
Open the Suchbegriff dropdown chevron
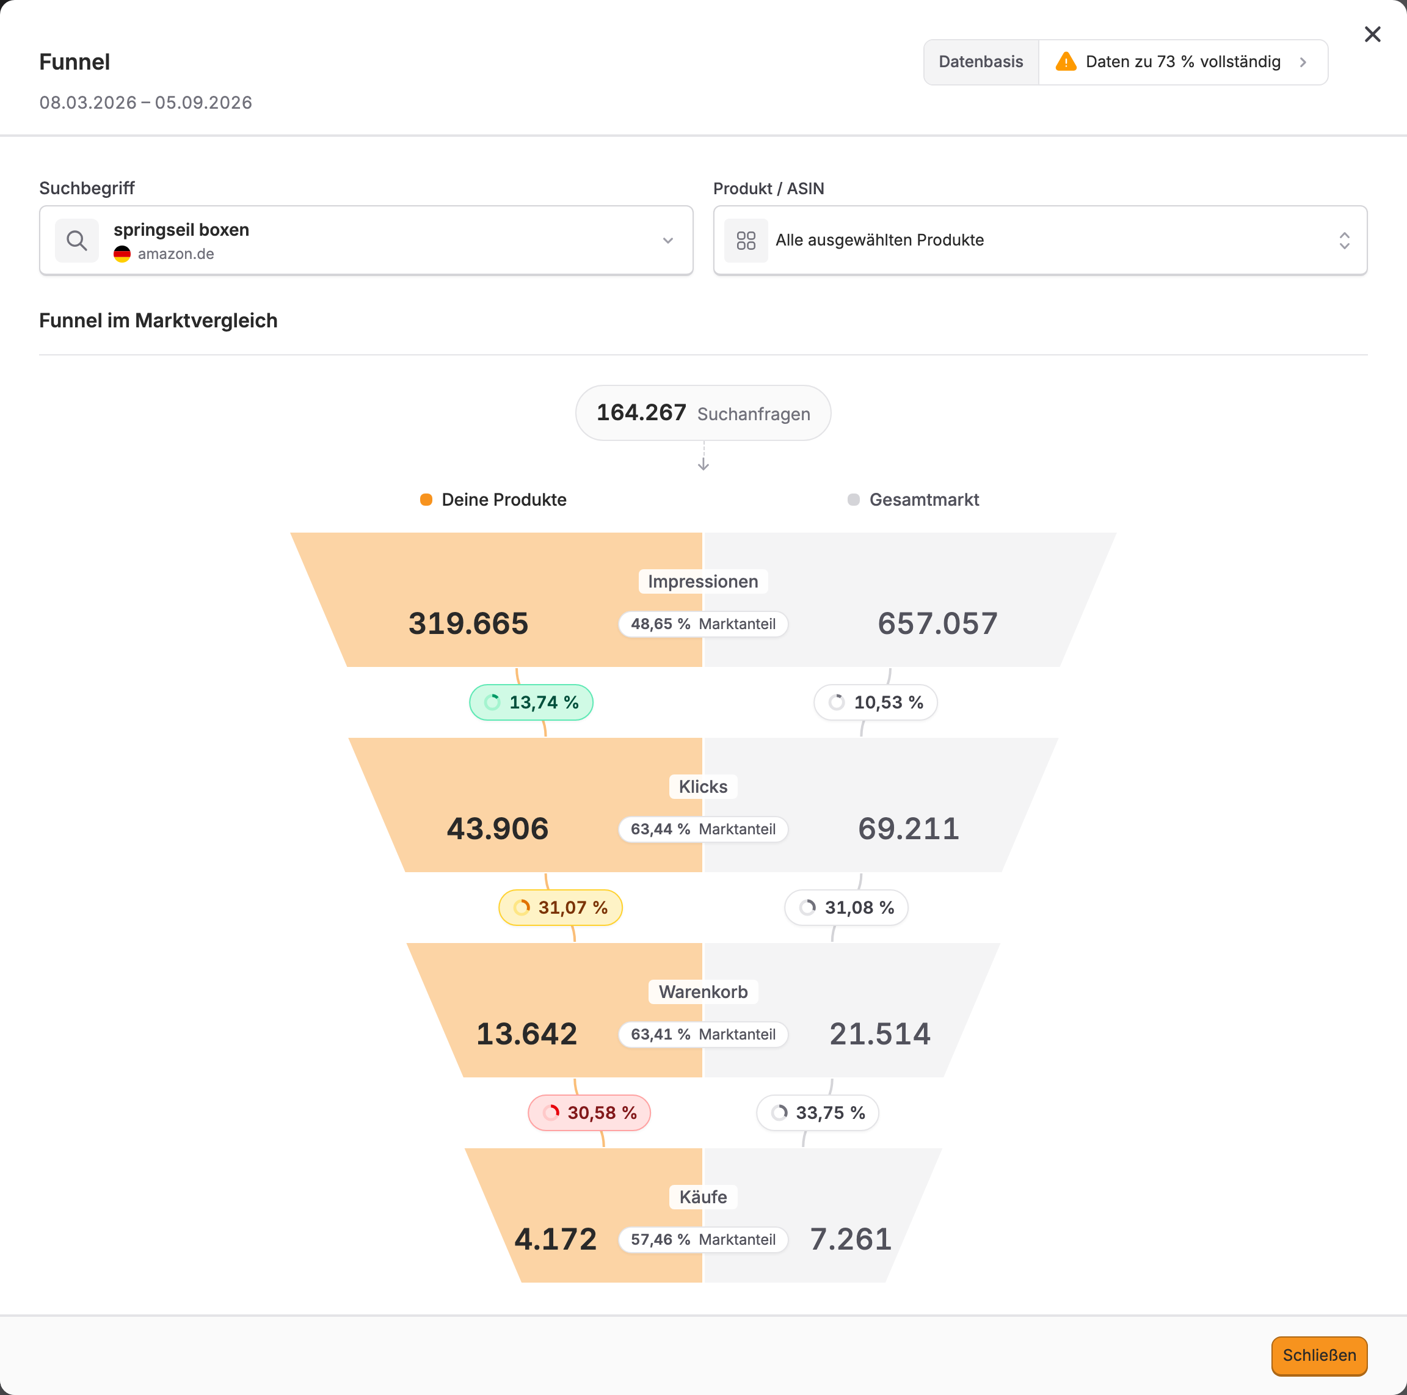[x=668, y=241]
